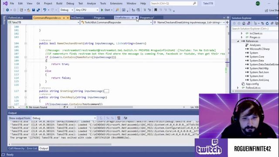Open the 100 % zoom level dropdown
Viewport: 279px width, 157px height.
pos(14,107)
